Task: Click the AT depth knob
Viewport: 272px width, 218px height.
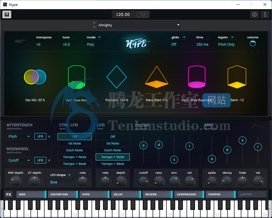Action: [x=35, y=181]
